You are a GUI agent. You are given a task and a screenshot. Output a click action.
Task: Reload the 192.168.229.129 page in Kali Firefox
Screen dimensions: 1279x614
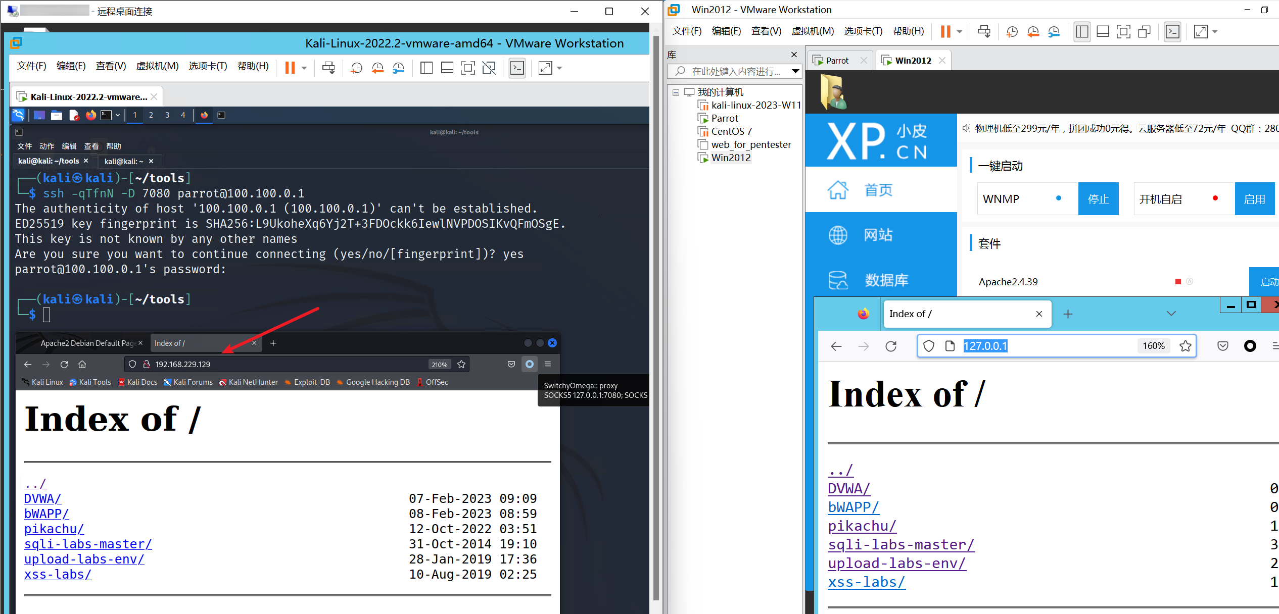pyautogui.click(x=64, y=364)
